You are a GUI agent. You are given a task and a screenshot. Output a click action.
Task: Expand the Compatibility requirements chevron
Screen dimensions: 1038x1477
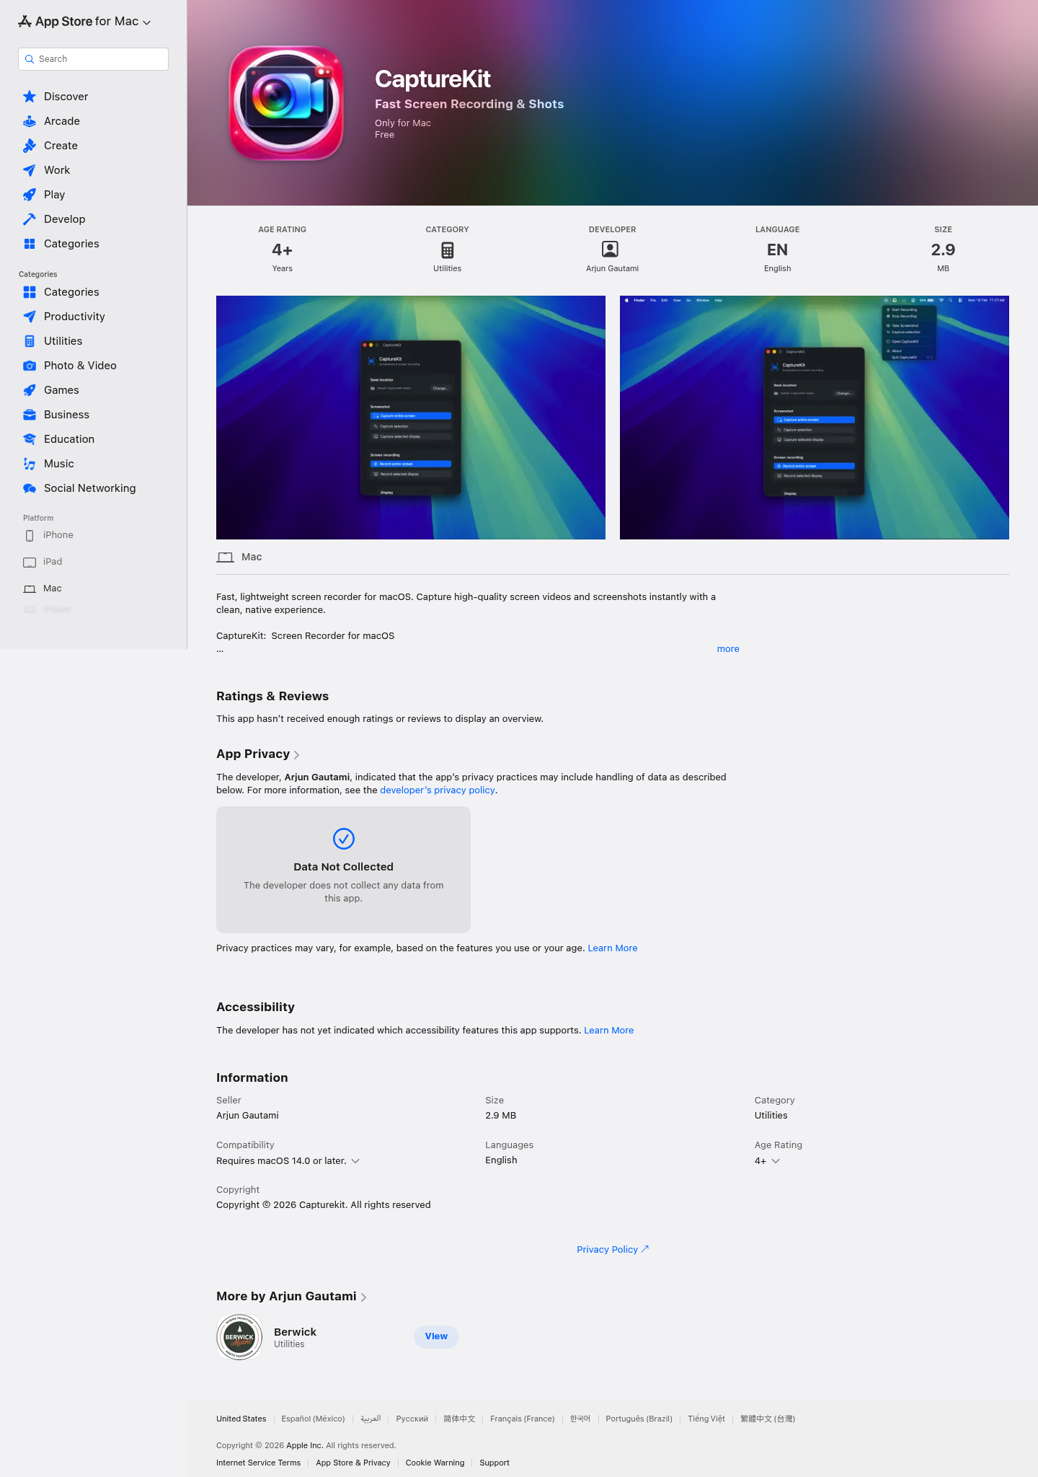[355, 1161]
